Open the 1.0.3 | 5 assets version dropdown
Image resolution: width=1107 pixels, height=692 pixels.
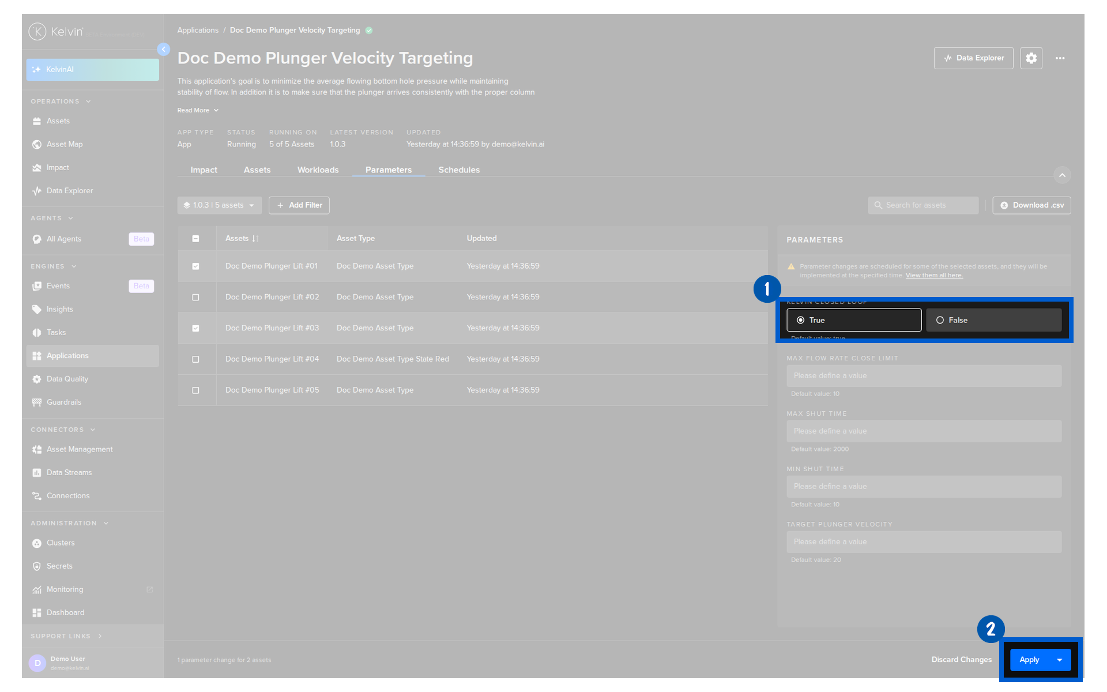pyautogui.click(x=219, y=205)
